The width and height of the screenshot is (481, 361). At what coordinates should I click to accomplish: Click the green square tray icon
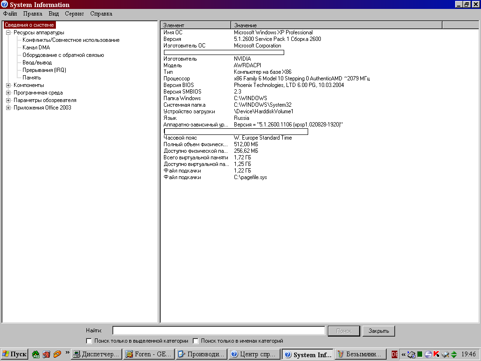point(420,354)
